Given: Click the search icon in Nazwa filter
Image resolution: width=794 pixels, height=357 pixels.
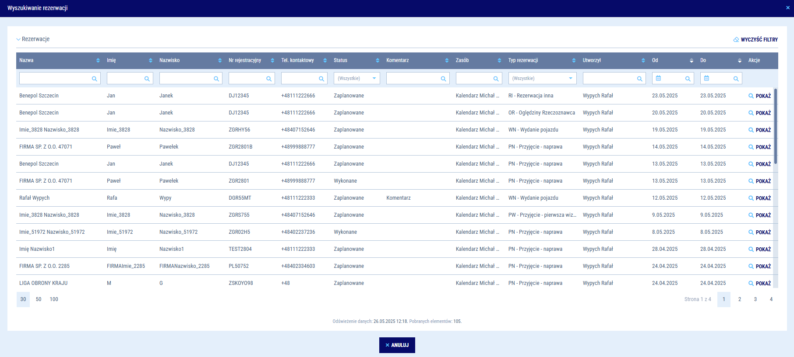Looking at the screenshot, I should click(94, 79).
